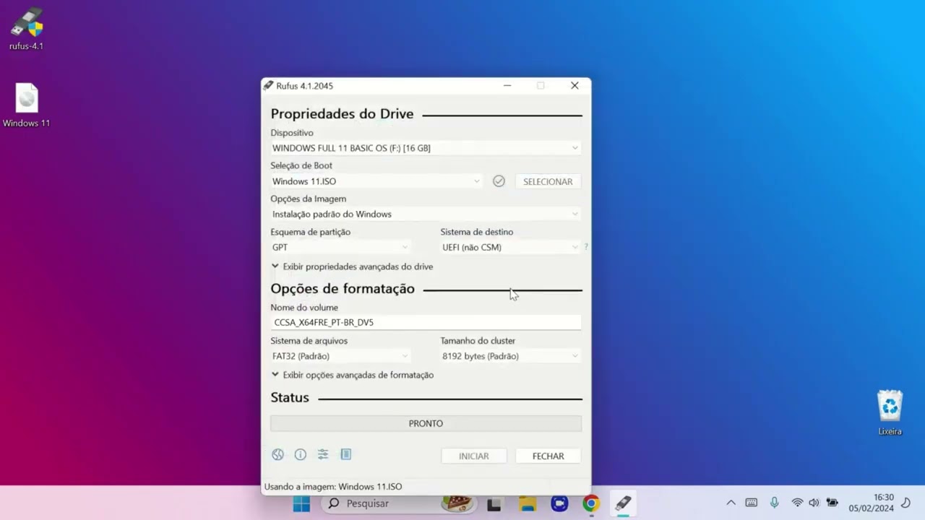Select the Windows 11 ISO desktop file
Image resolution: width=925 pixels, height=520 pixels.
[x=27, y=105]
